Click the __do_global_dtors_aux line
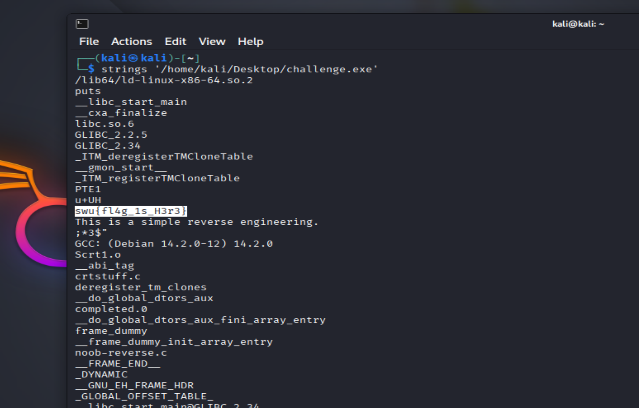 tap(144, 298)
